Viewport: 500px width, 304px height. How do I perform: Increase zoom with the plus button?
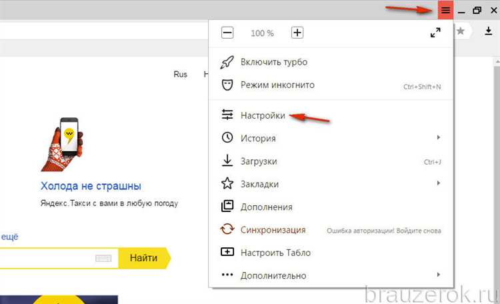[297, 33]
